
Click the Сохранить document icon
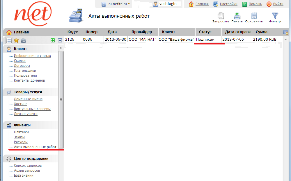254,16
